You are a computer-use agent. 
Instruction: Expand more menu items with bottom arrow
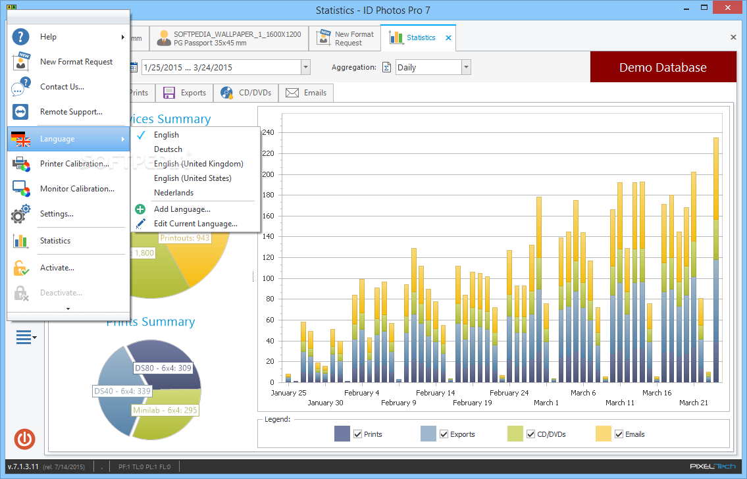(x=68, y=309)
